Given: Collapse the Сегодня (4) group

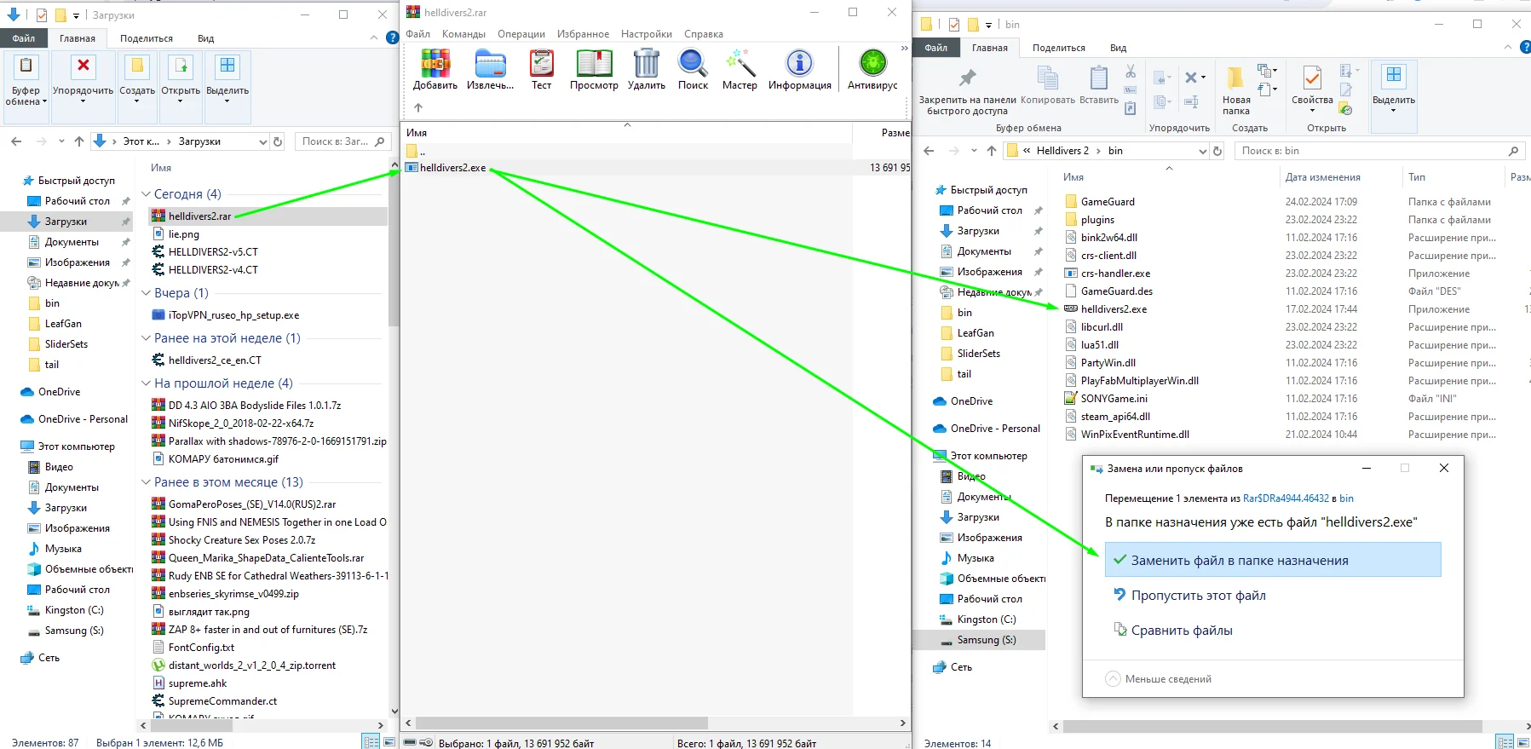Looking at the screenshot, I should (146, 194).
